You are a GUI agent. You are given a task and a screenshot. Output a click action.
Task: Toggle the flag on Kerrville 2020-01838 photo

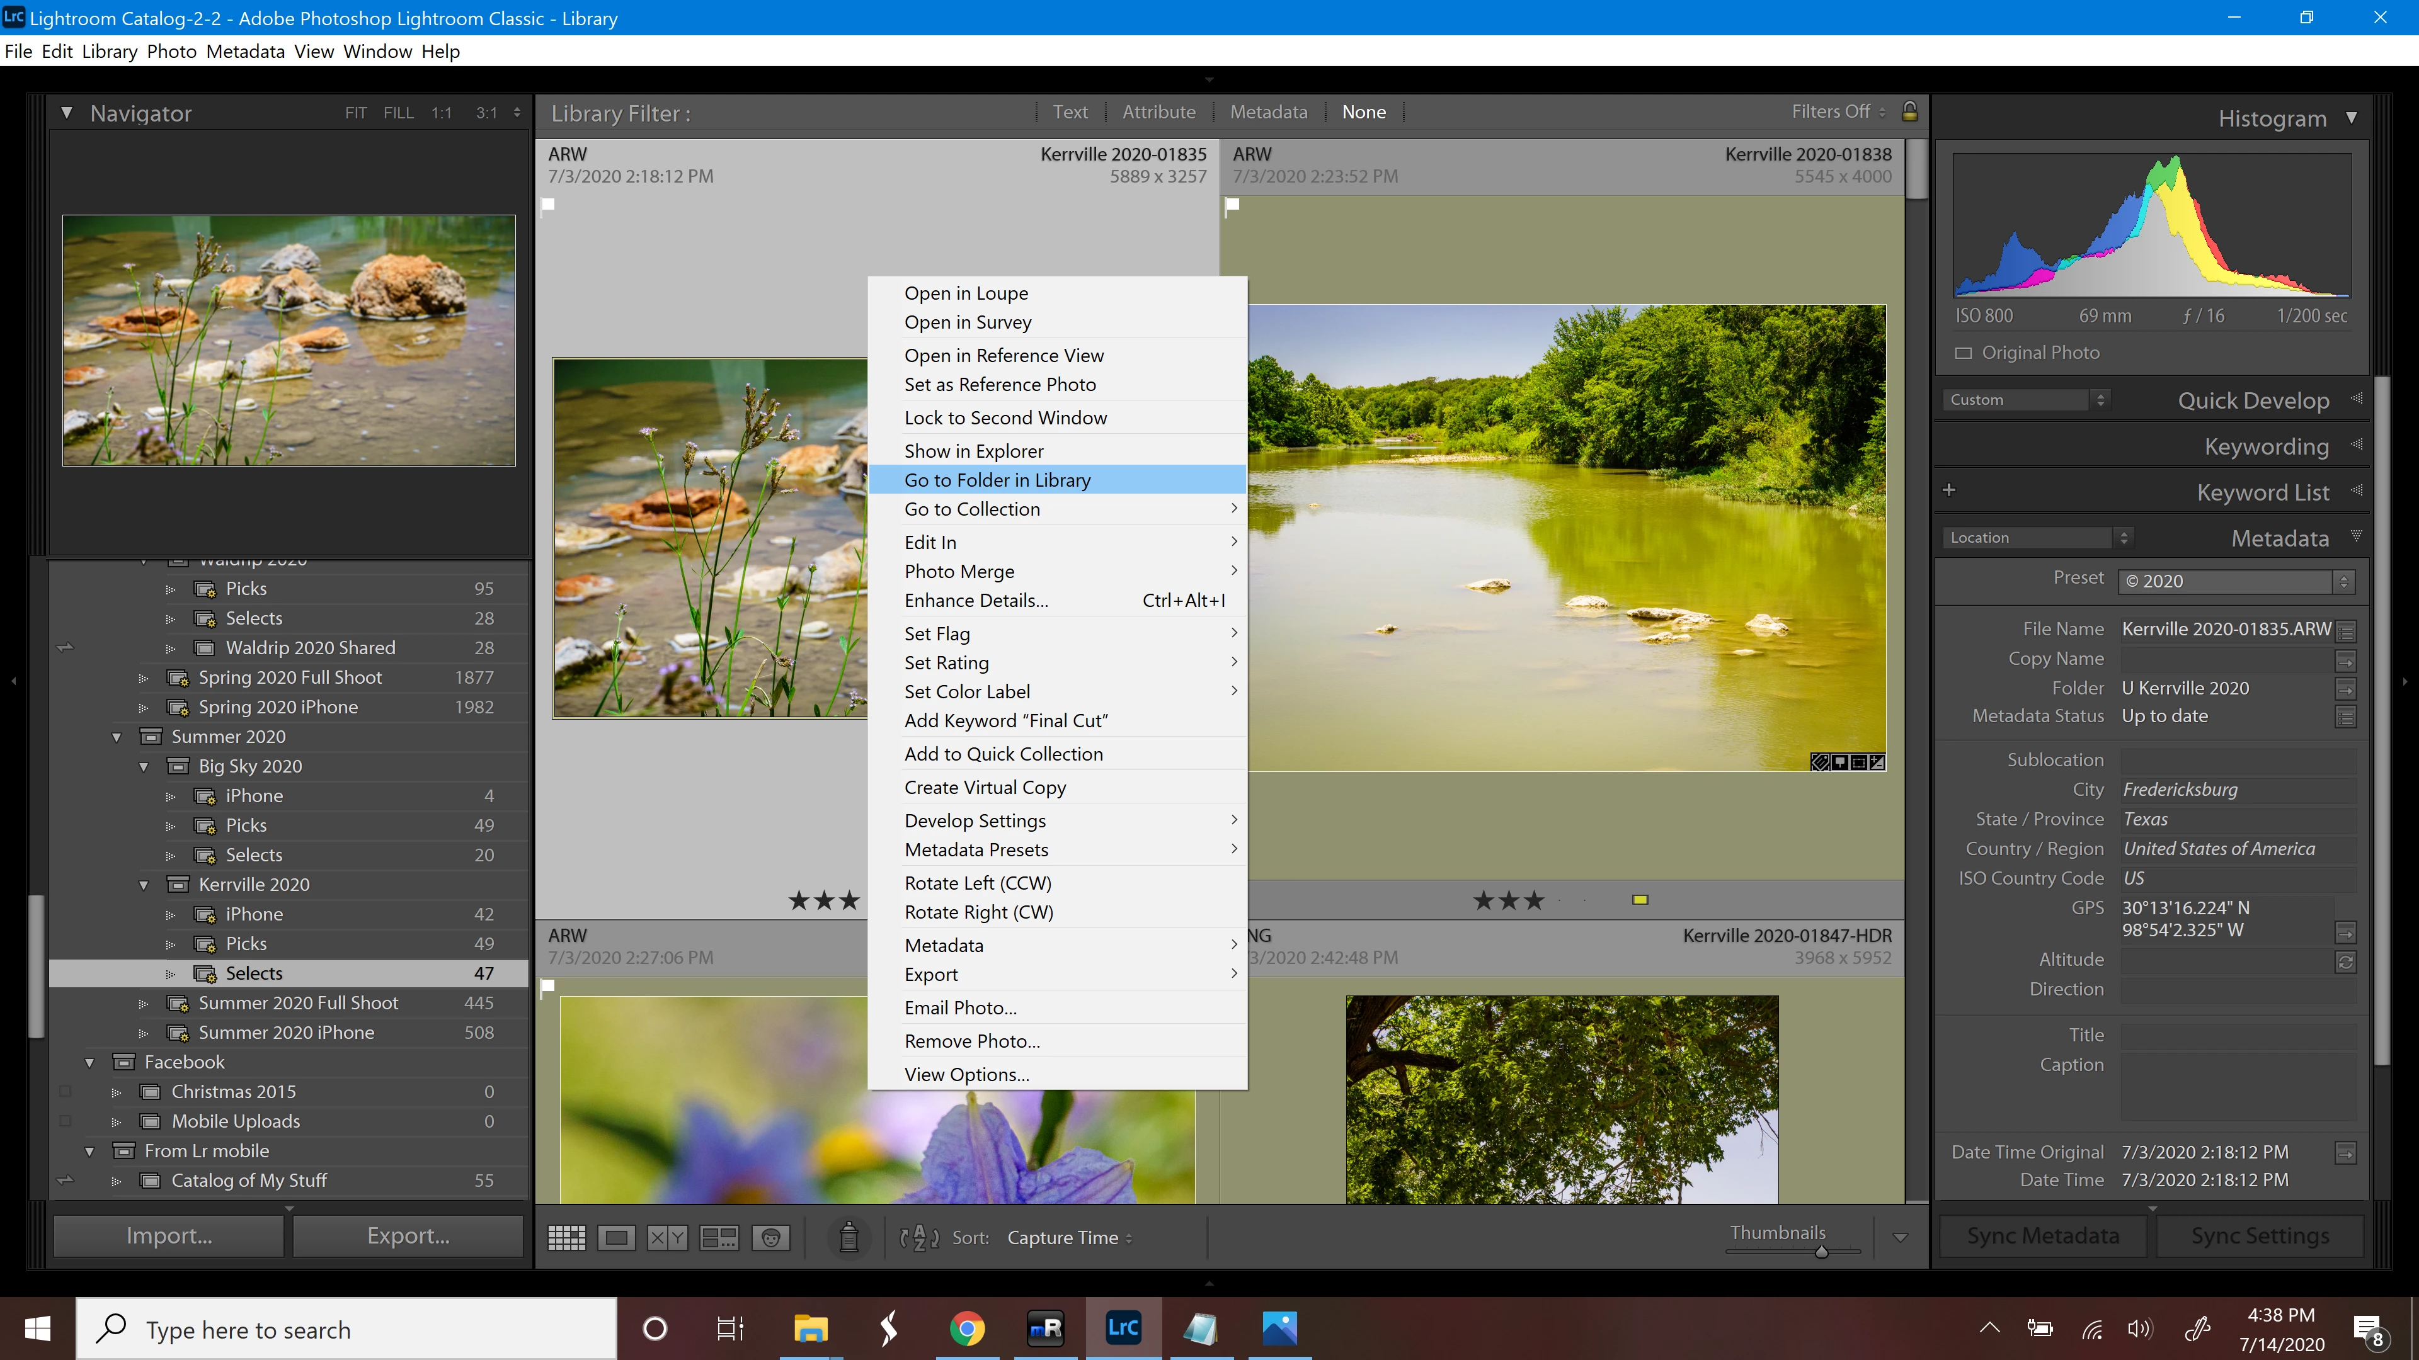point(1232,205)
